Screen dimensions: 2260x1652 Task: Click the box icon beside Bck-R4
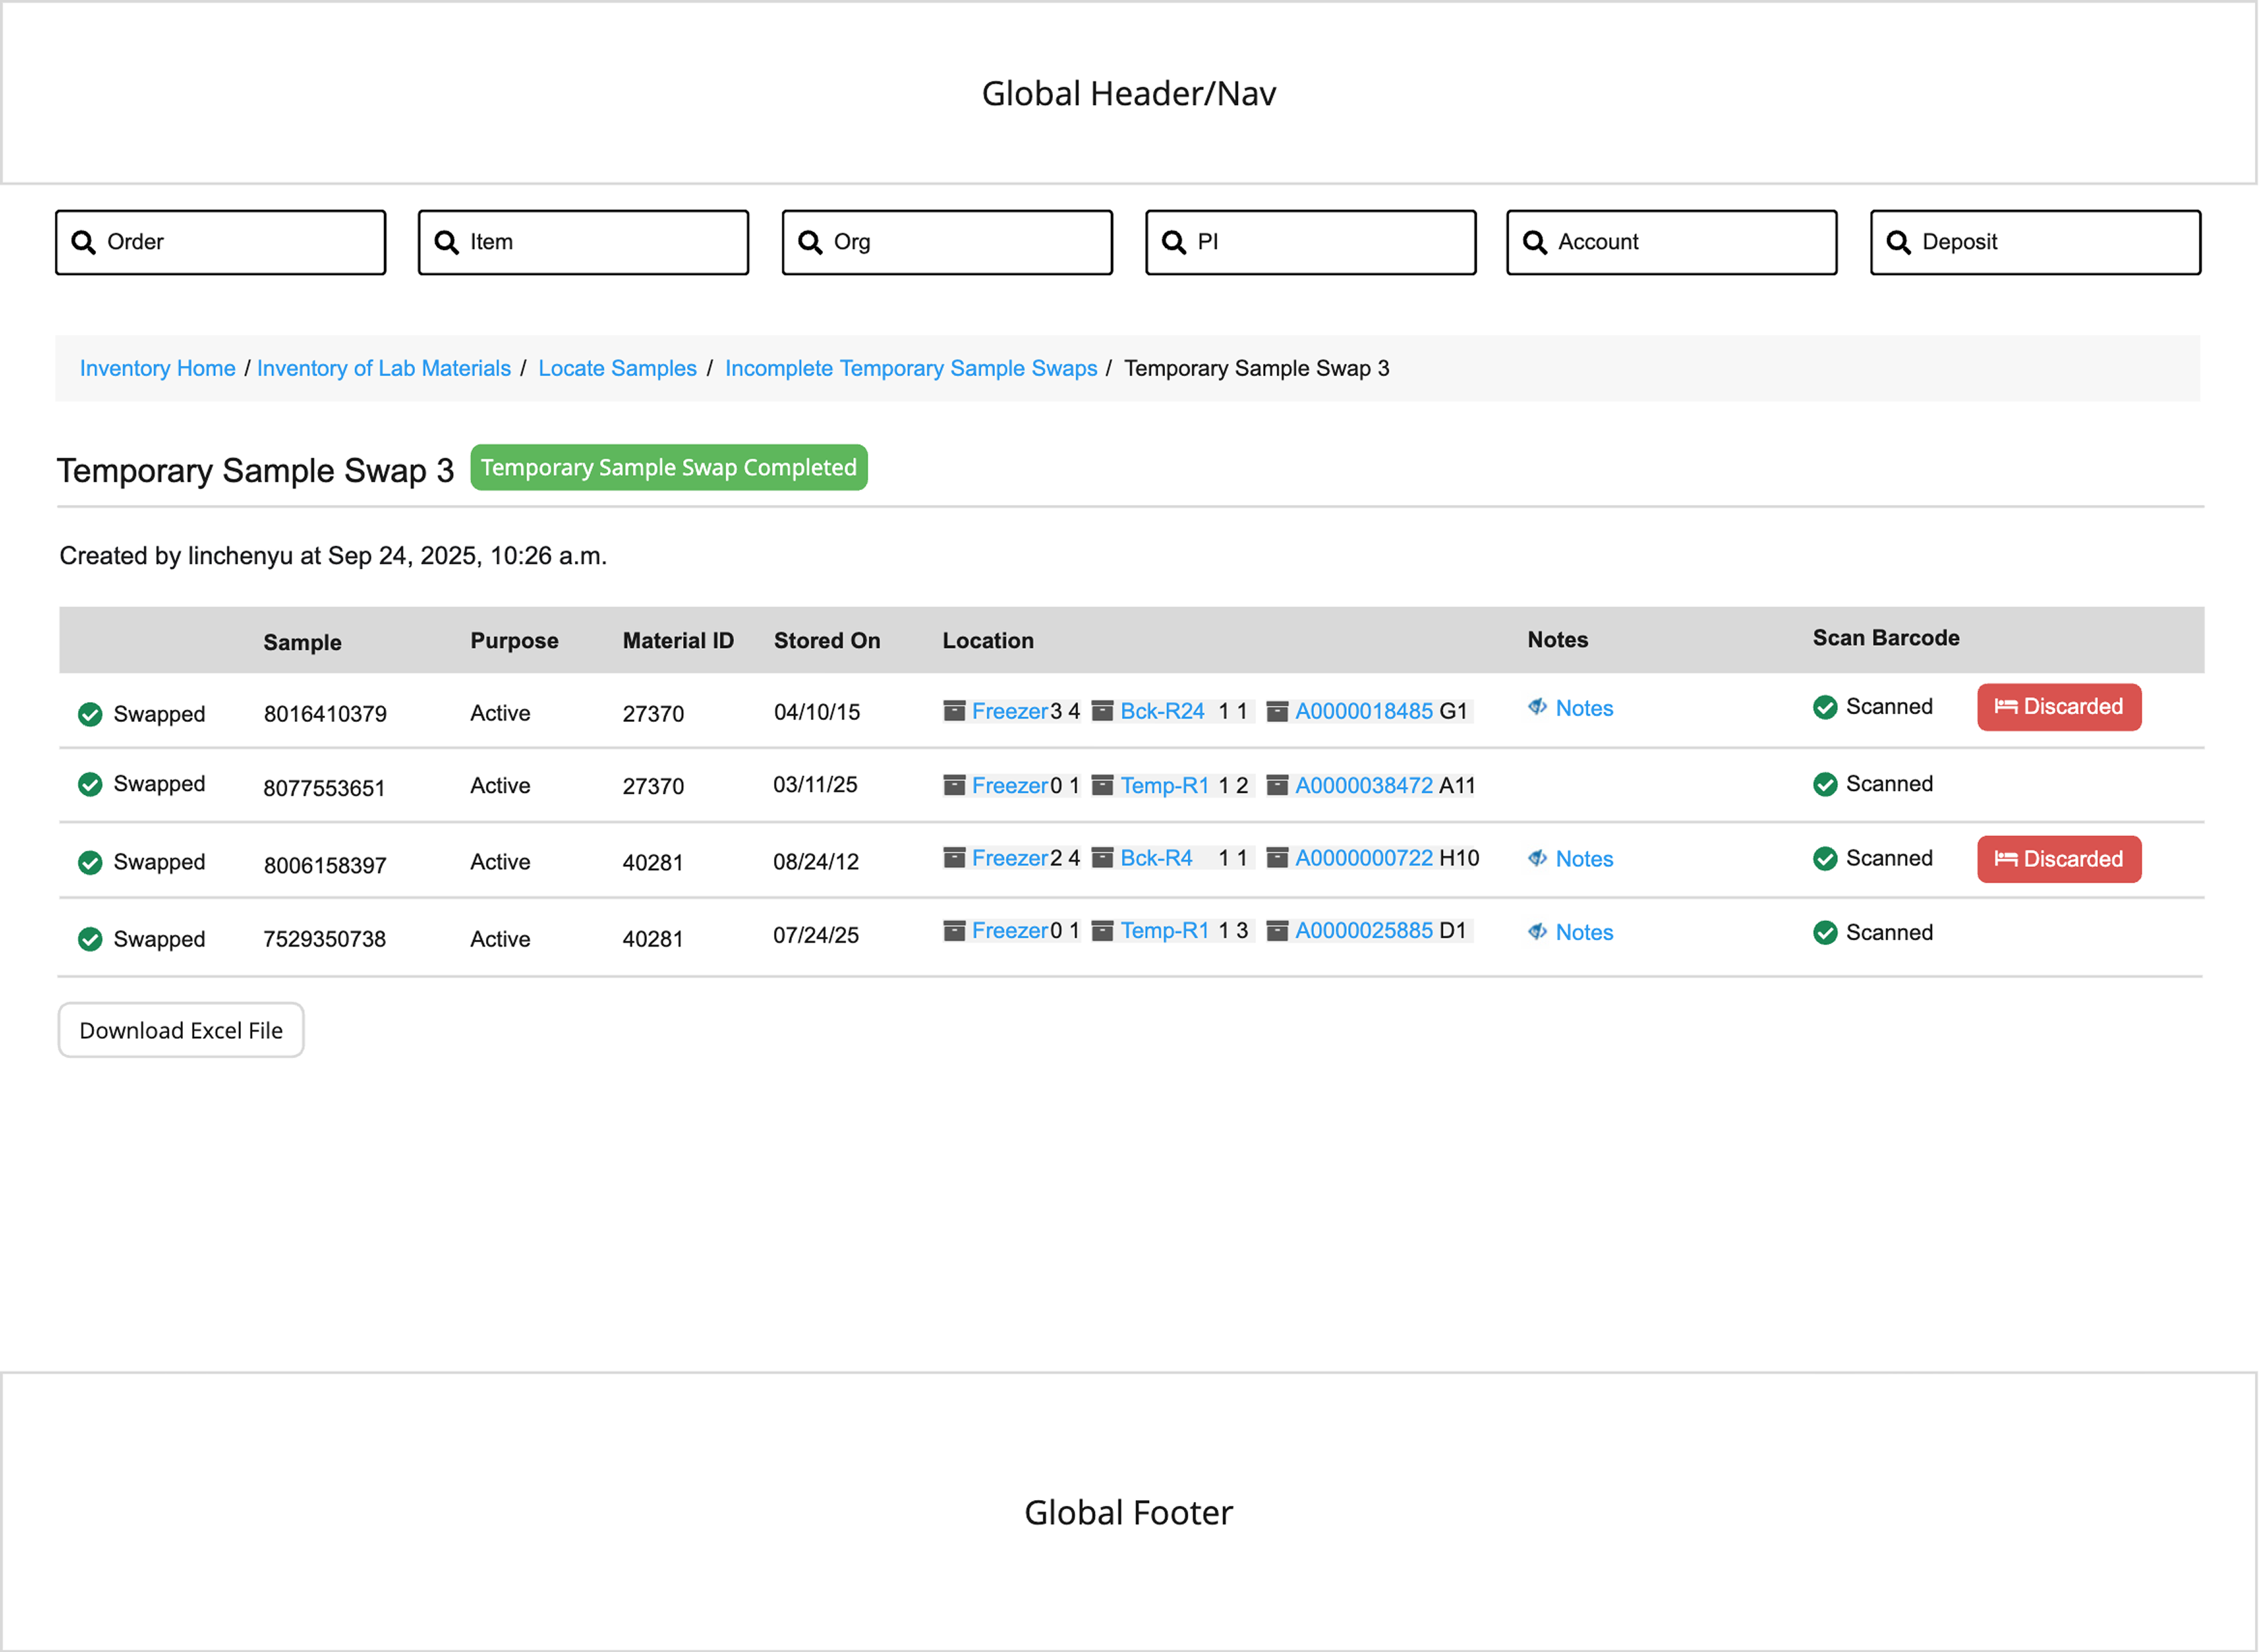click(1103, 858)
